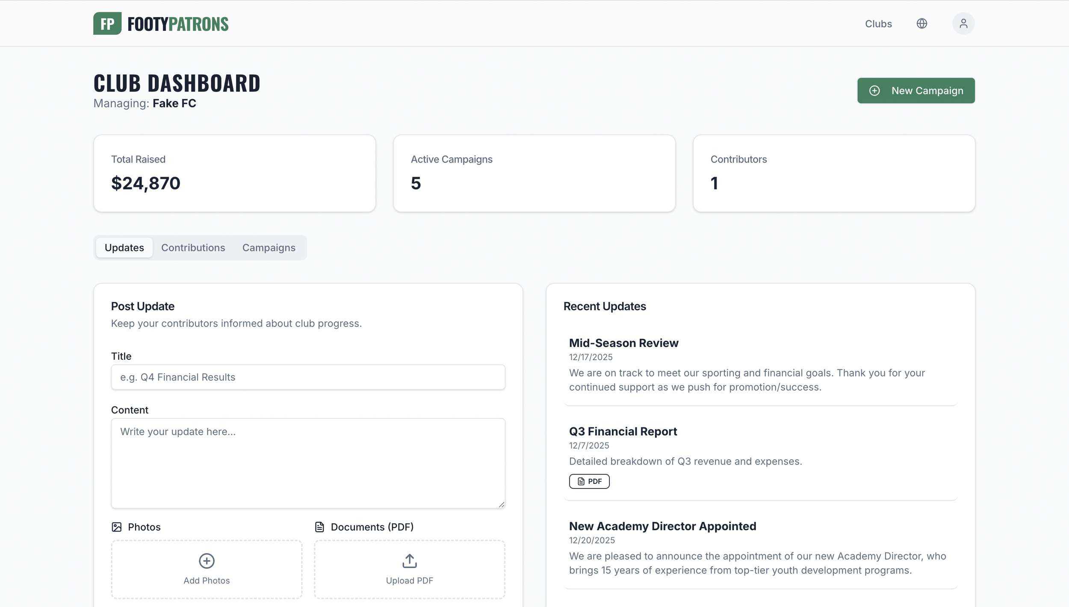Click the upload arrow icon under Documents
This screenshot has height=607, width=1069.
409,561
